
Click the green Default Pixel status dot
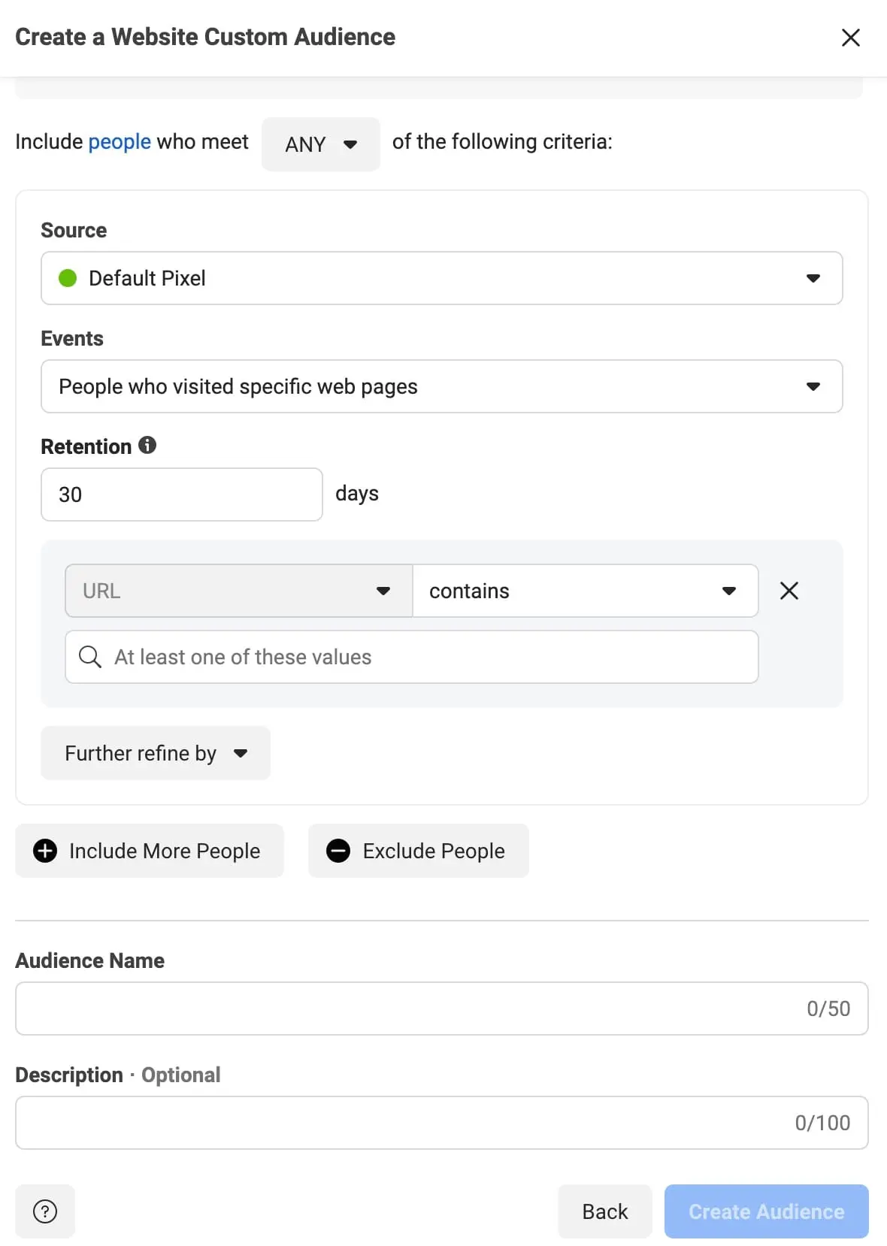[x=68, y=278]
